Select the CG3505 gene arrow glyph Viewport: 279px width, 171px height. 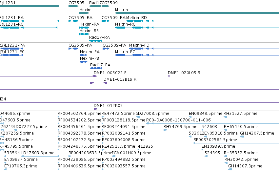pyautogui.click(x=73, y=6)
